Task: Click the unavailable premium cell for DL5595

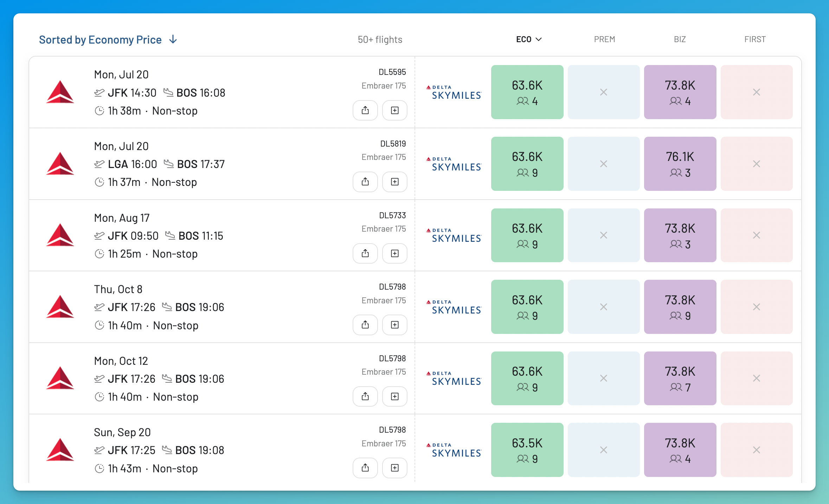Action: [604, 92]
